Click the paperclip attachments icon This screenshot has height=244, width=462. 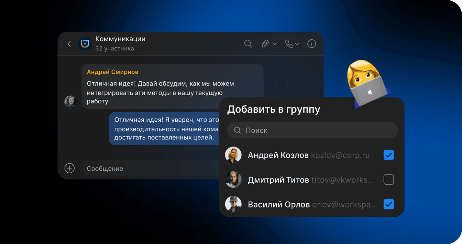pyautogui.click(x=265, y=44)
